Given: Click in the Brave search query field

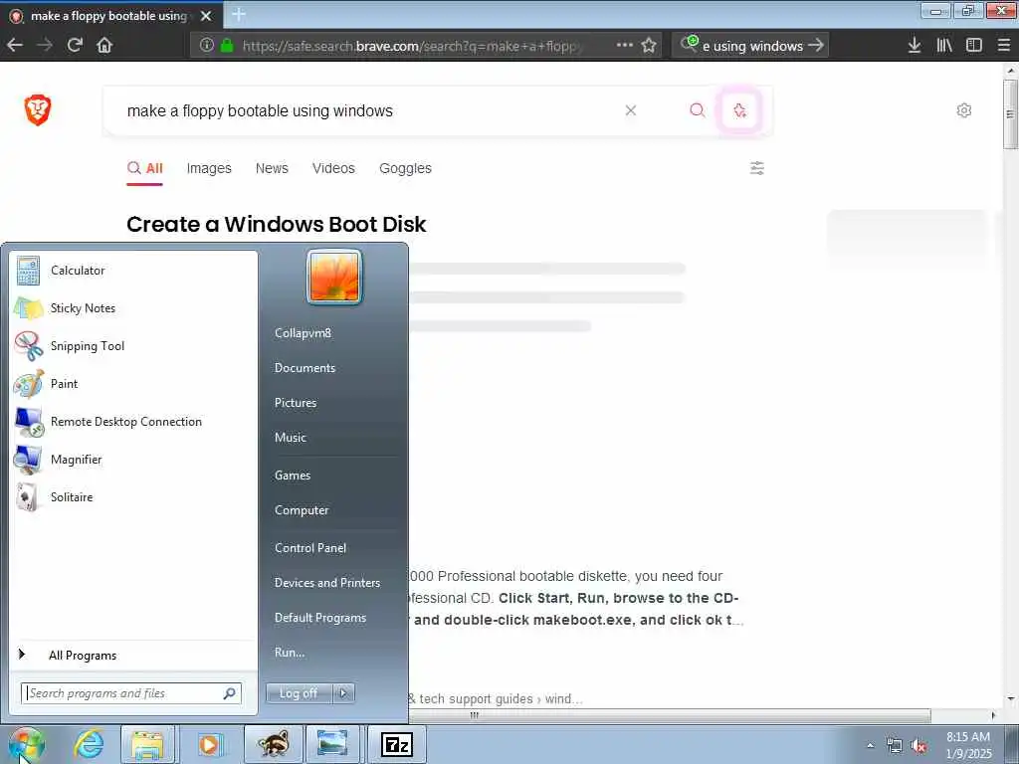Looking at the screenshot, I should (x=364, y=110).
